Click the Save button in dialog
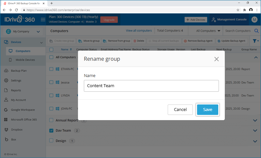 [207, 110]
